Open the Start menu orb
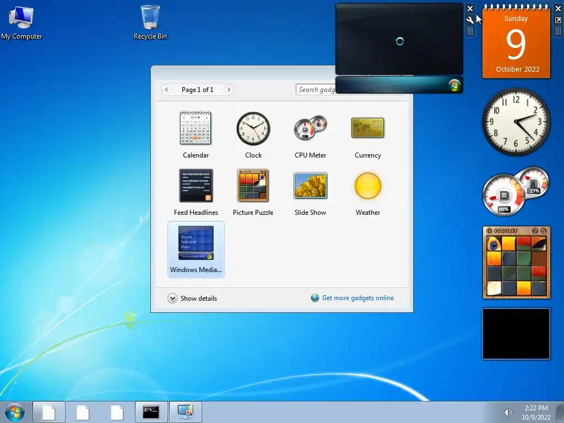Image resolution: width=564 pixels, height=423 pixels. pos(15,412)
